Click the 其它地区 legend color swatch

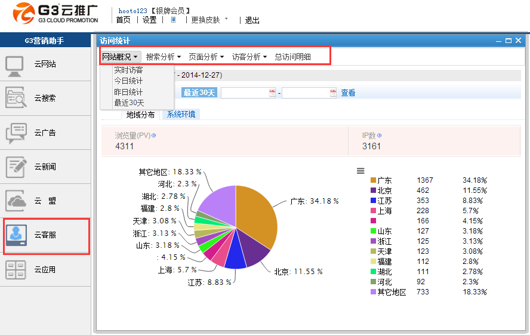pyautogui.click(x=373, y=292)
